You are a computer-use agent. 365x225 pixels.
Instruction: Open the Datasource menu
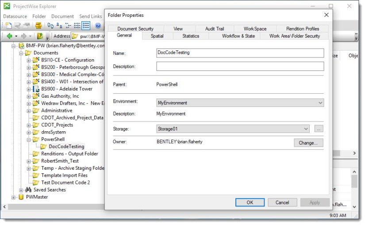point(15,16)
